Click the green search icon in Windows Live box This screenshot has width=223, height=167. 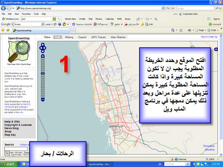(54, 19)
